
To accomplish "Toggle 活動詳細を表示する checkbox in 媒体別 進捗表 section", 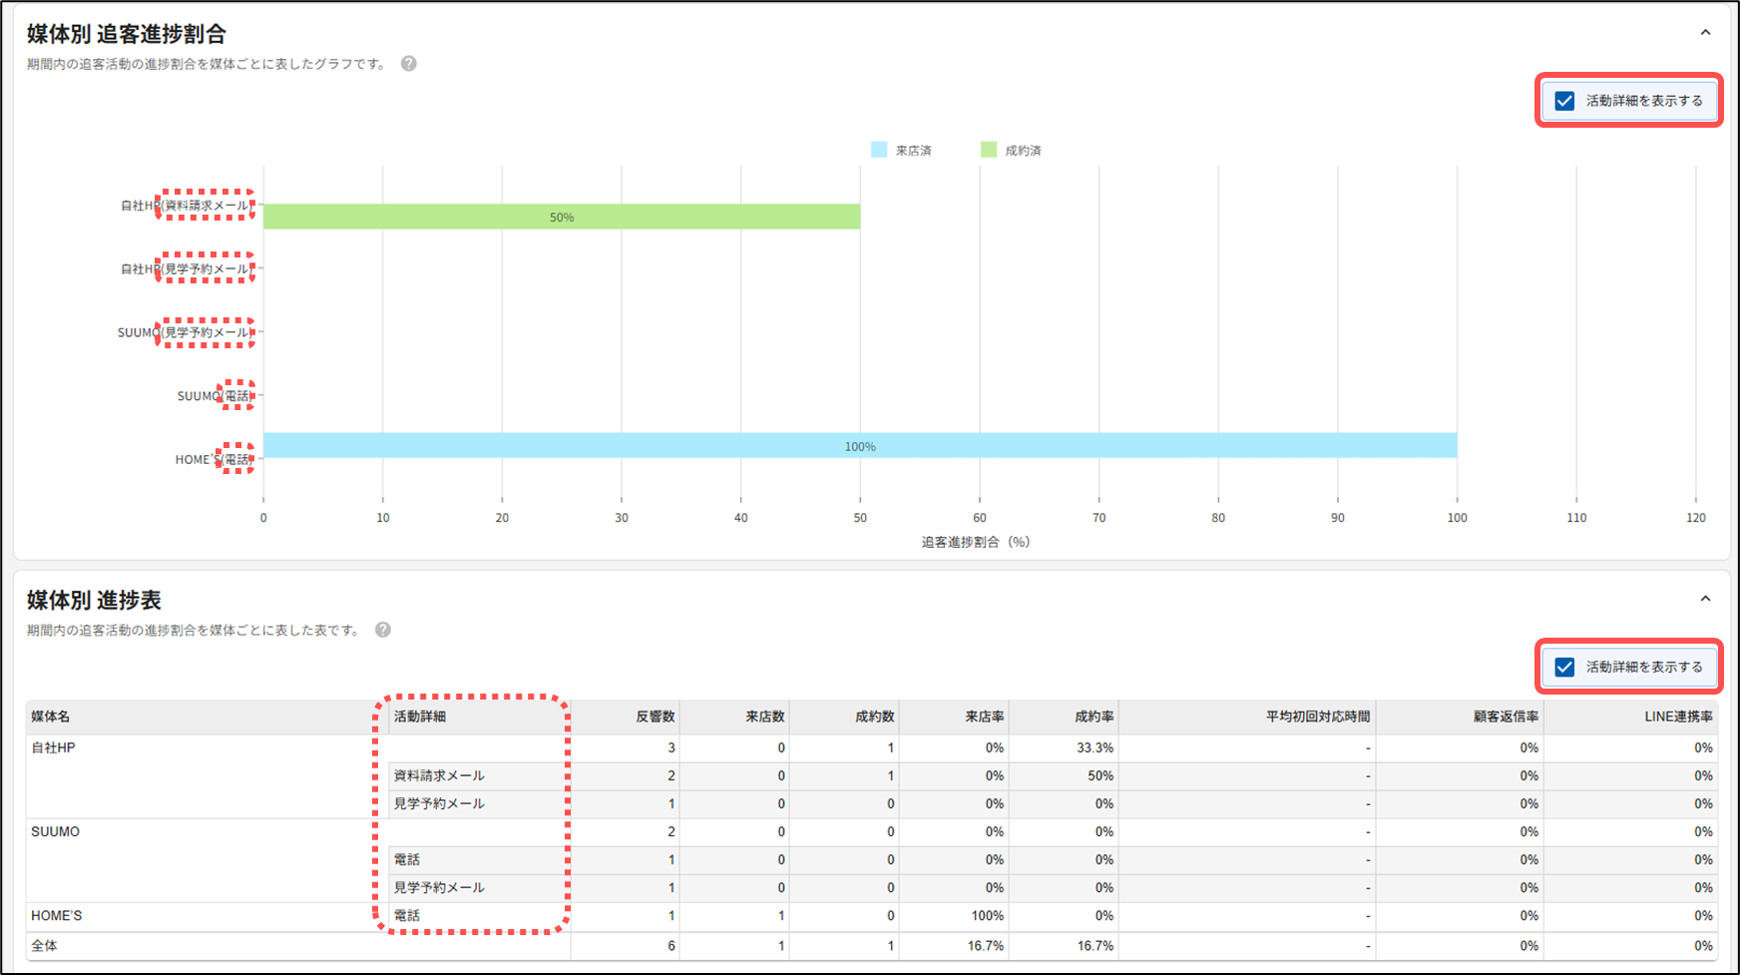I will (1564, 667).
